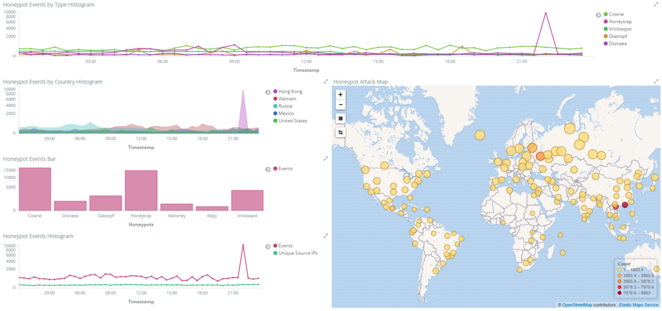Click the dark red Hong Kong map circle
The height and width of the screenshot is (311, 662).
pyautogui.click(x=625, y=205)
